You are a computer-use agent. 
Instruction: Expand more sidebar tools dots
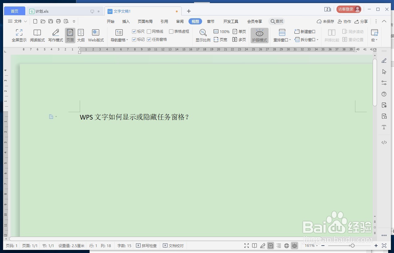pos(384,235)
